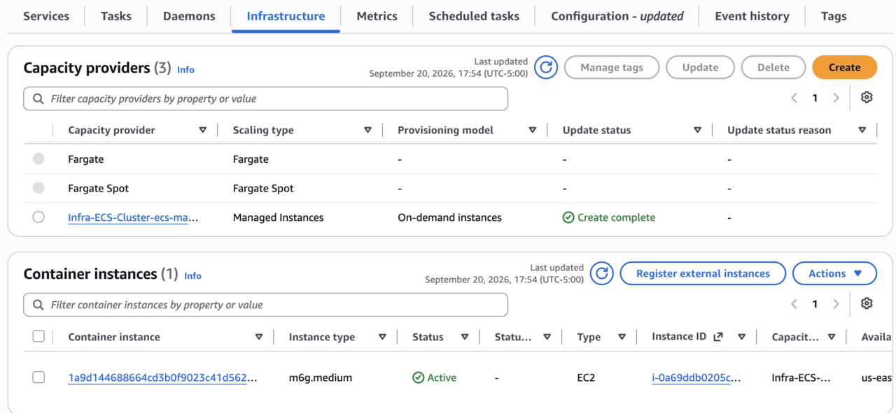The width and height of the screenshot is (896, 413).
Task: Click the orange Create button
Action: [x=844, y=67]
